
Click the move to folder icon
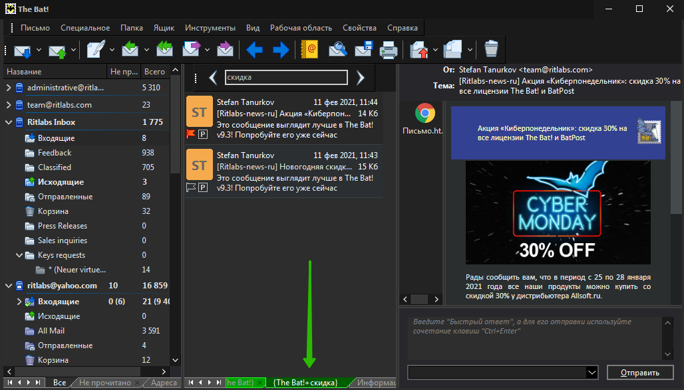pyautogui.click(x=419, y=50)
